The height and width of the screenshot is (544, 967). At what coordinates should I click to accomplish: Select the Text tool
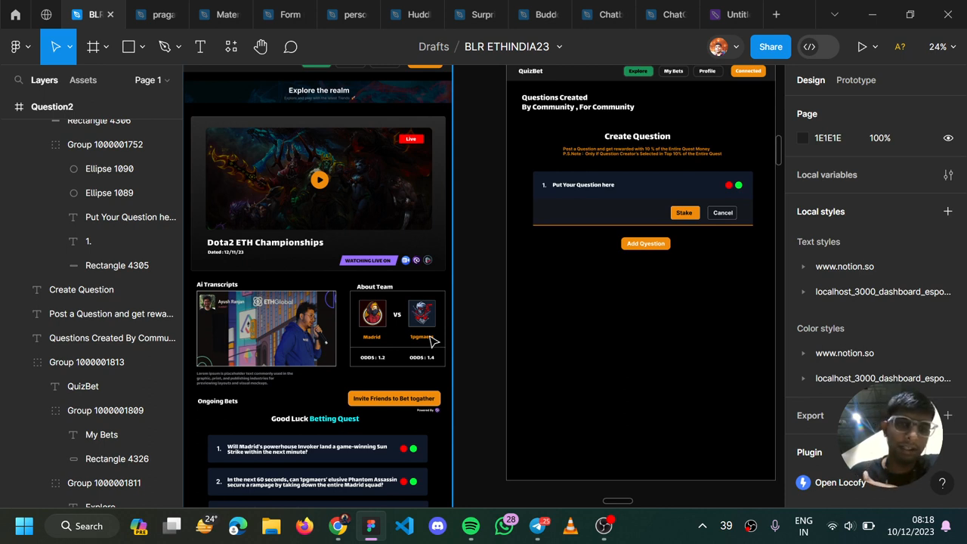coord(200,47)
